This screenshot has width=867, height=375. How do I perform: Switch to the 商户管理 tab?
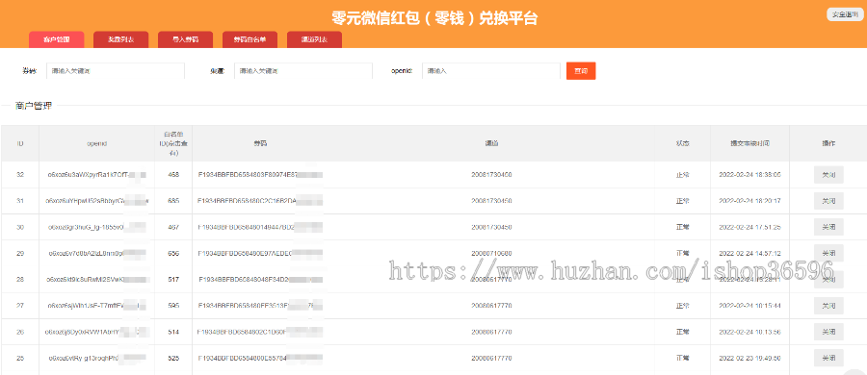(x=57, y=39)
